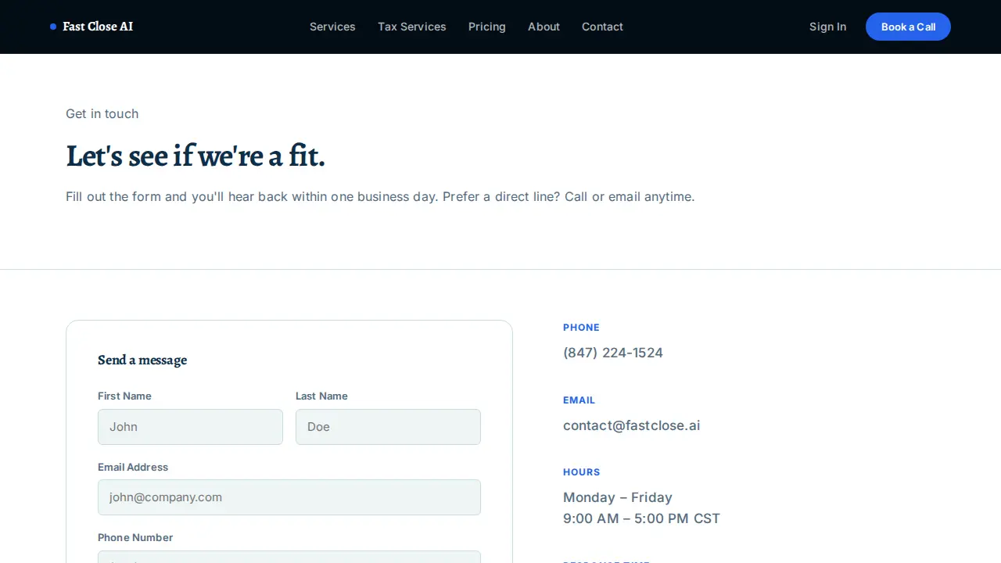Click the PHONE section label

pos(581,328)
